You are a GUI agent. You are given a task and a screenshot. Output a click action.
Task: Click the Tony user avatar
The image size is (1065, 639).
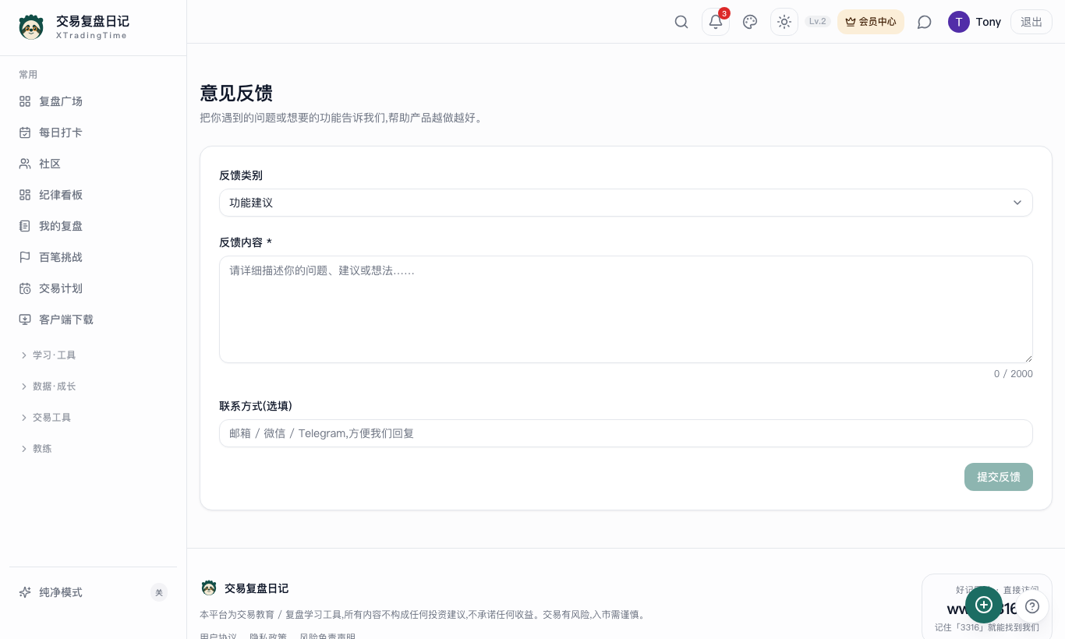(959, 22)
